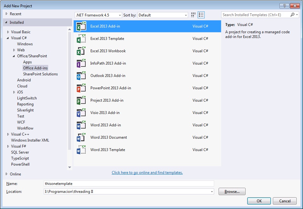Select the Excel 2013 Add-in template icon
This screenshot has height=209, width=303.
point(81,26)
